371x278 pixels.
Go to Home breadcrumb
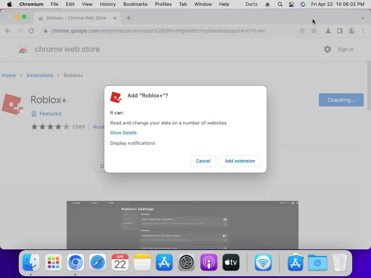pyautogui.click(x=9, y=75)
